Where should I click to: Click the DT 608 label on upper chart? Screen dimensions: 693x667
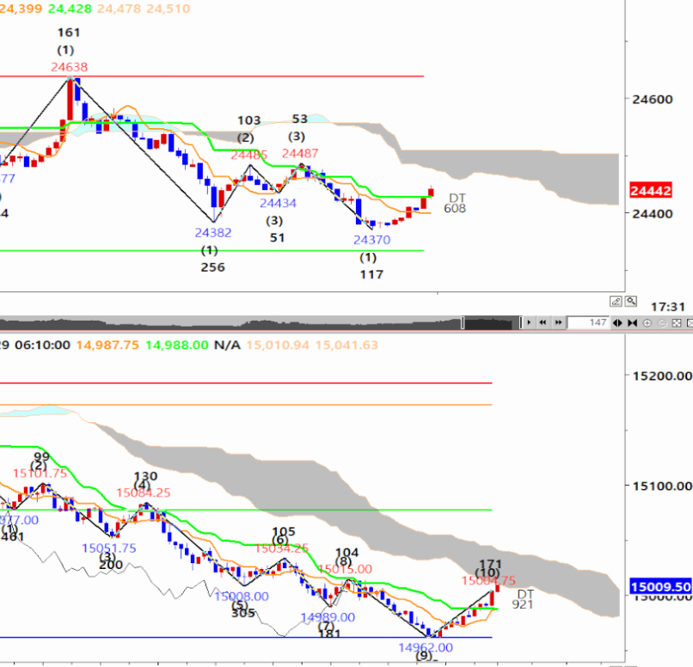point(456,203)
